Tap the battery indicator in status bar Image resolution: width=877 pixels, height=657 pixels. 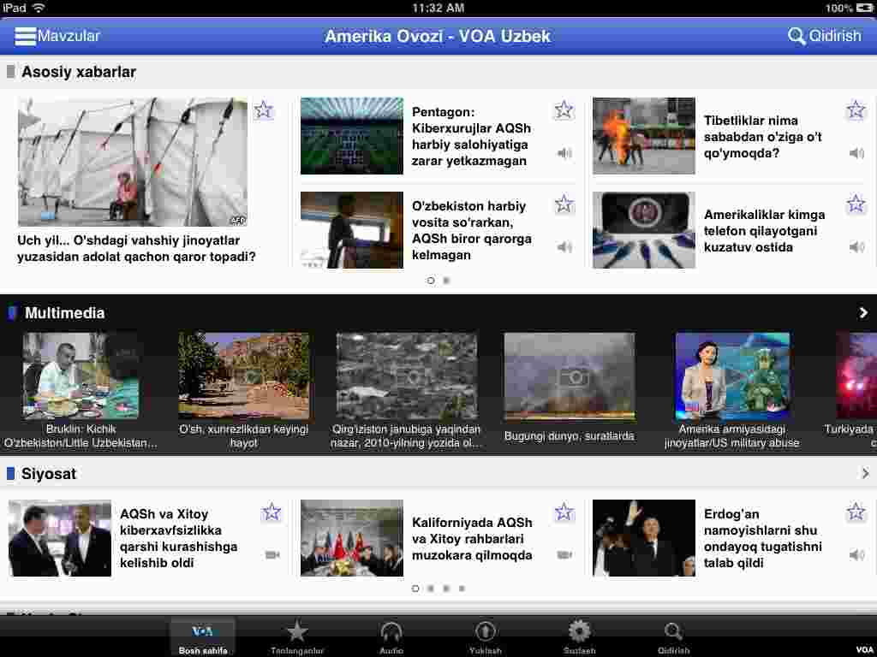coord(865,8)
